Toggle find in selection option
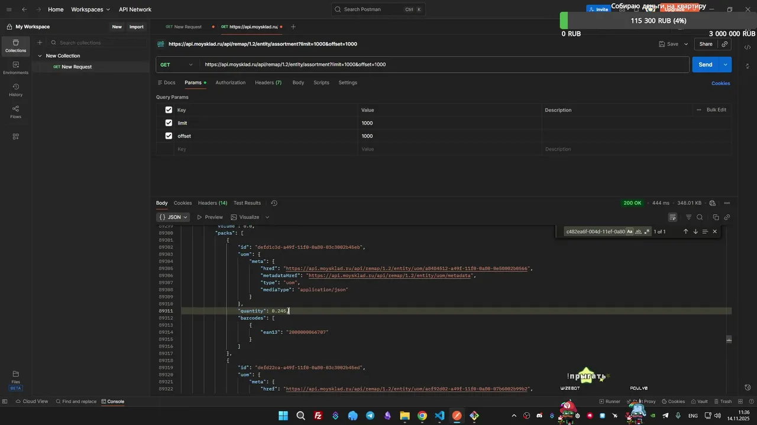Screen dimensions: 757x425 (x=705, y=231)
